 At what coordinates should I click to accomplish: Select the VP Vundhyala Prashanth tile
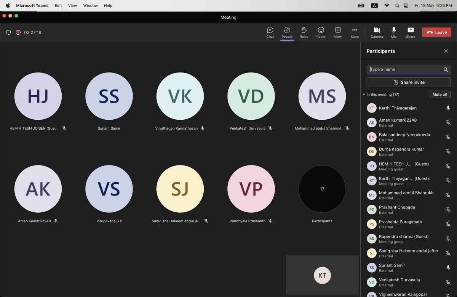tap(251, 189)
